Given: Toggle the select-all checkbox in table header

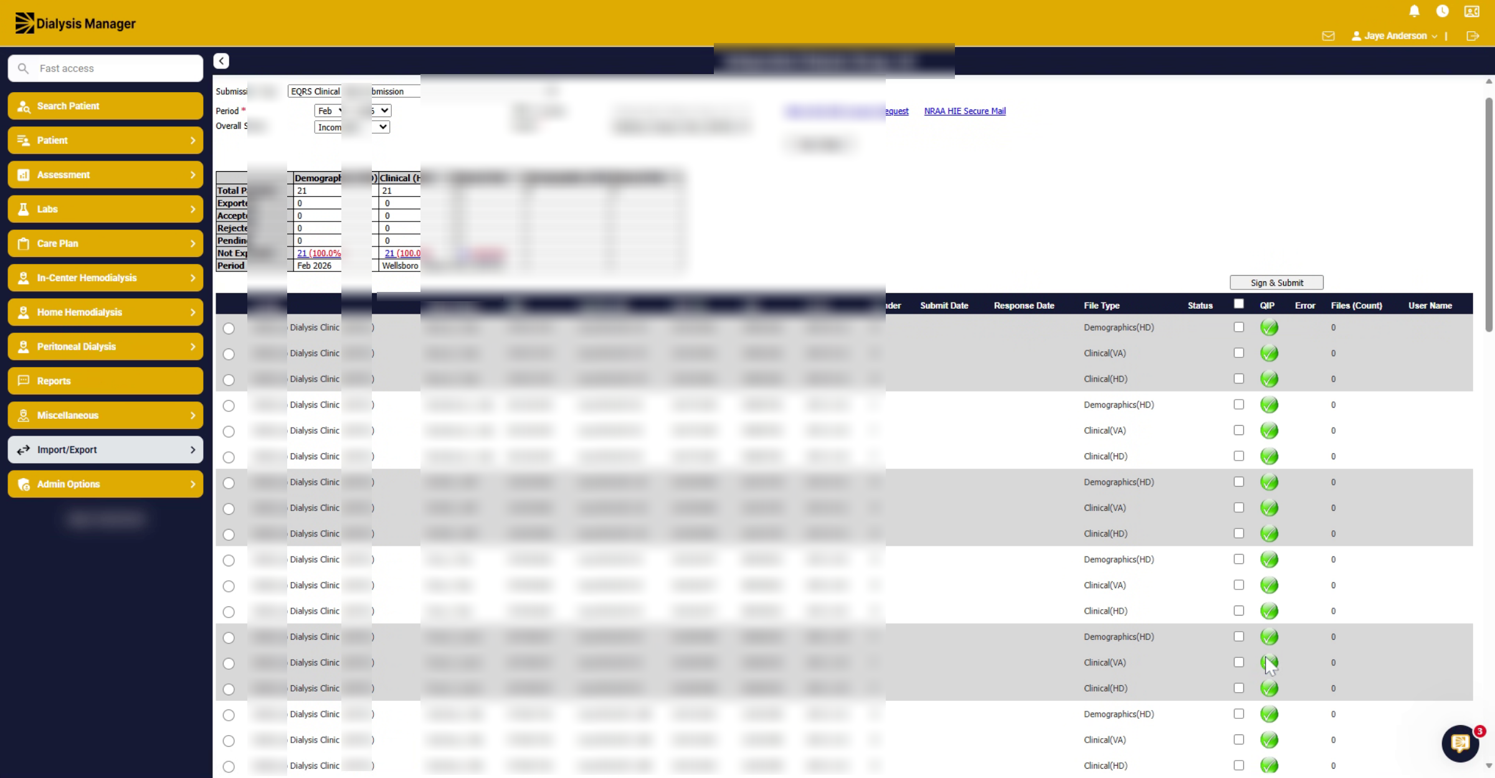Looking at the screenshot, I should [1238, 304].
